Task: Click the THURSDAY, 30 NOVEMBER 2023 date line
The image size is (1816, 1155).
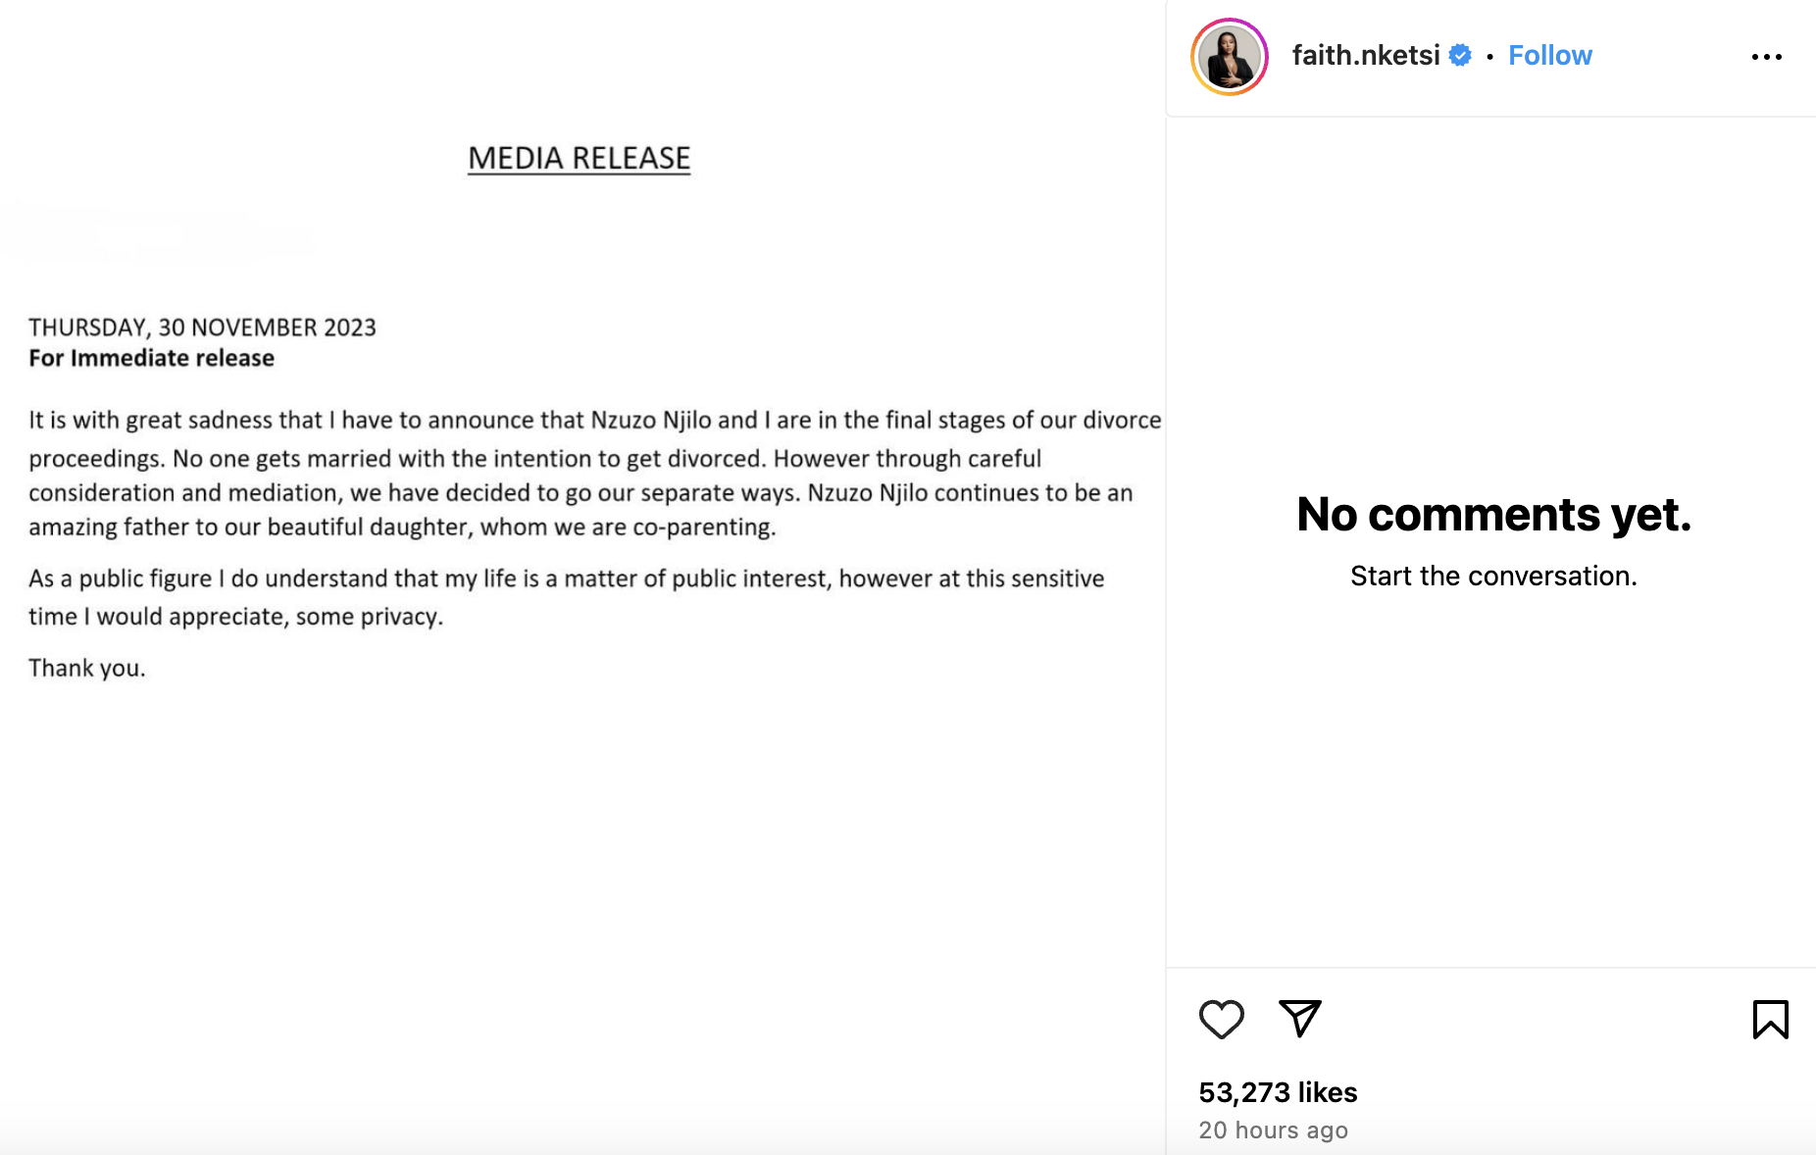Action: 202,327
